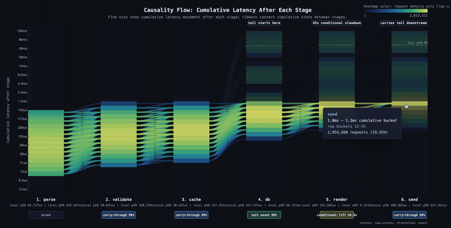The image size is (451, 228).
Task: Click the "3.5us" y-axis tick label
Action: pyautogui.click(x=23, y=189)
